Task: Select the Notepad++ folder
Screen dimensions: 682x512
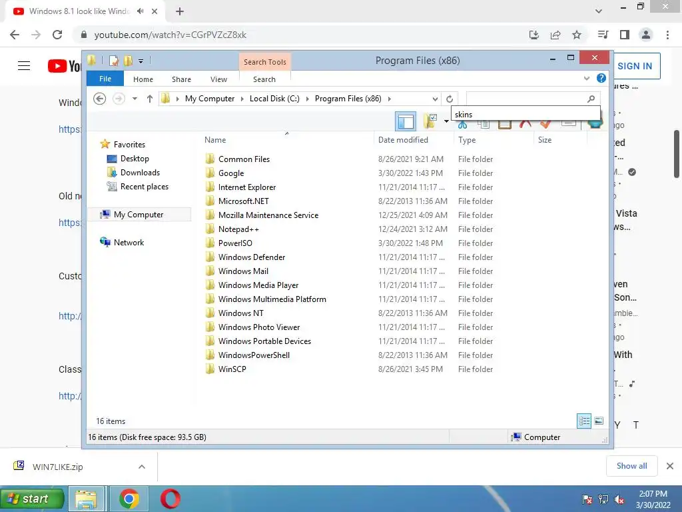Action: (239, 229)
